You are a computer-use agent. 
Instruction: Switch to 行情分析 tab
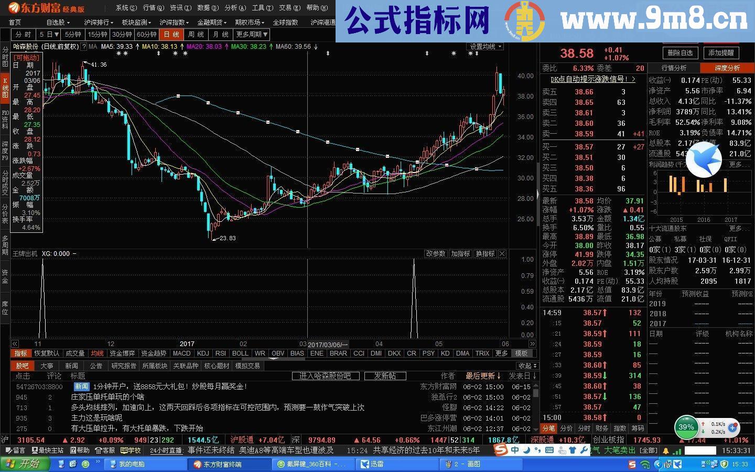[x=674, y=68]
